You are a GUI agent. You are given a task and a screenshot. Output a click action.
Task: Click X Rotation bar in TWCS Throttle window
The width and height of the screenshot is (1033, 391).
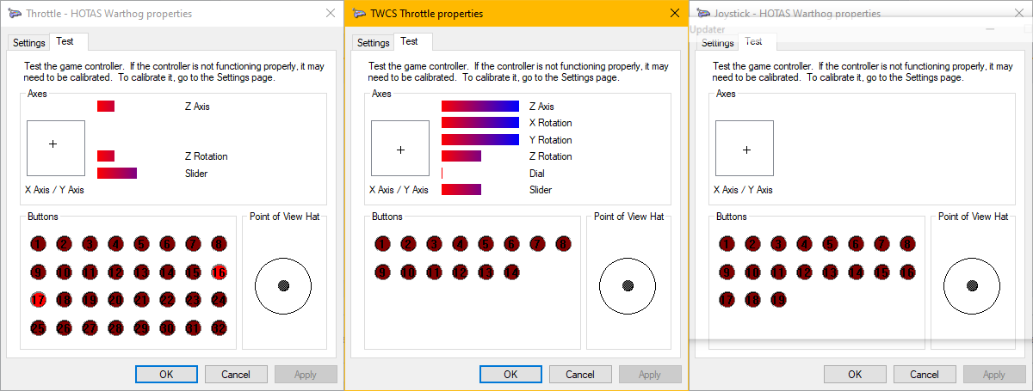[480, 123]
